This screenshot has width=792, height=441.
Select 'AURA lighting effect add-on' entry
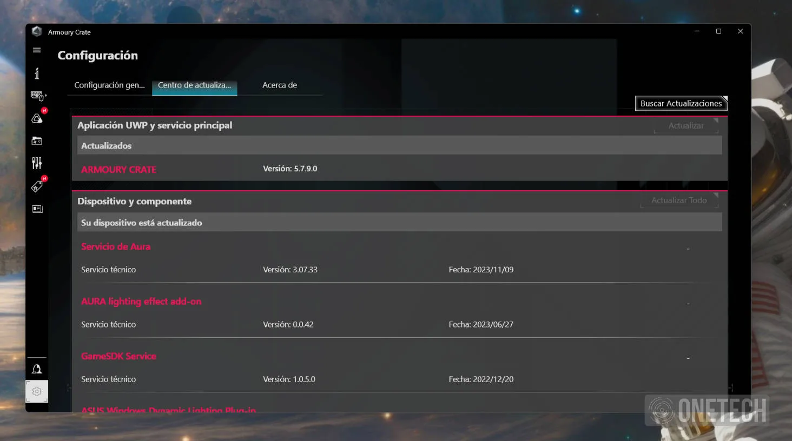coord(141,302)
